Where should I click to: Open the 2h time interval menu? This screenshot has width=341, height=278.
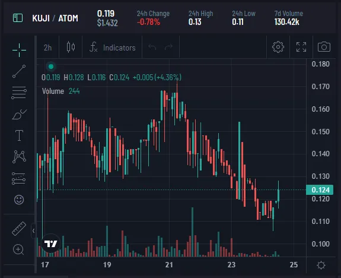pyautogui.click(x=47, y=48)
